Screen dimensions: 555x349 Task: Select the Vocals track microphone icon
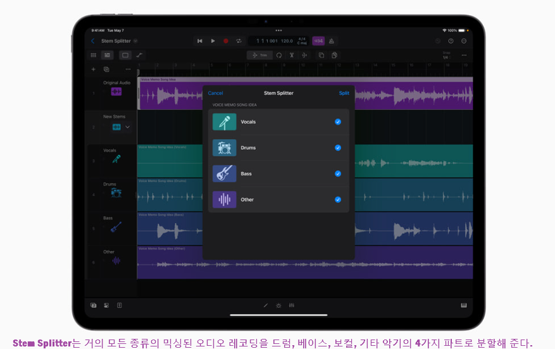116,159
